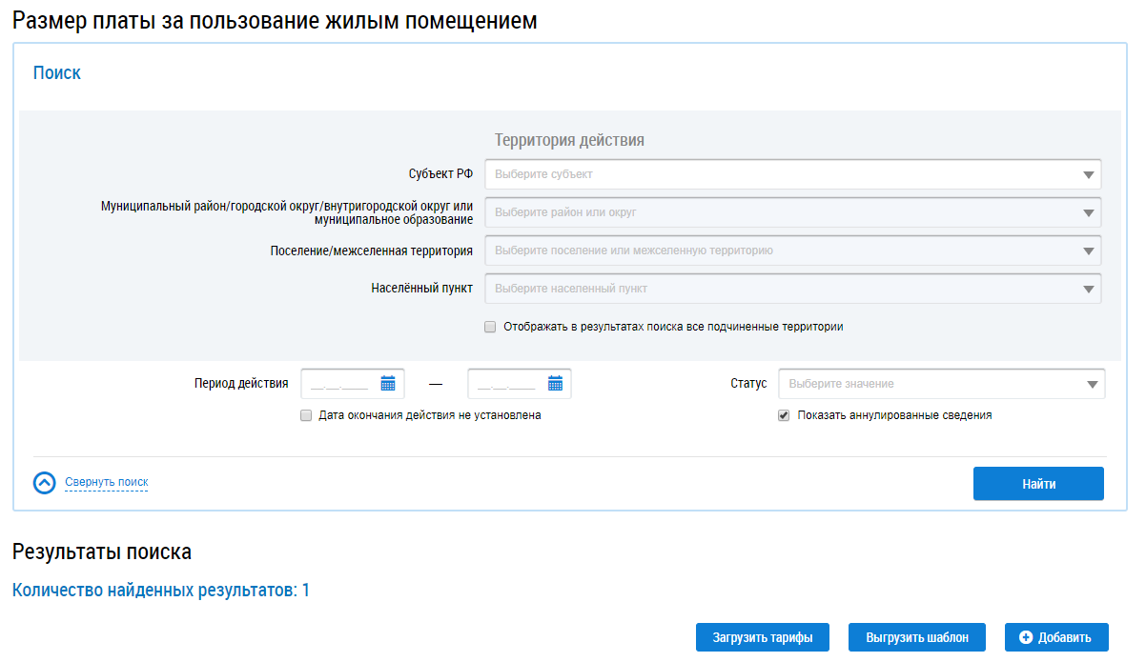
Task: Uncheck 'Показать аннулированные сведения' checkbox
Action: (784, 415)
